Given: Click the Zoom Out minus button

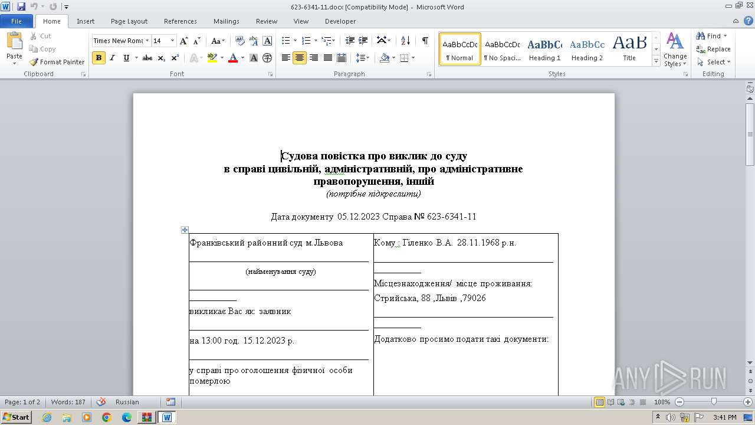Looking at the screenshot, I should [x=679, y=402].
